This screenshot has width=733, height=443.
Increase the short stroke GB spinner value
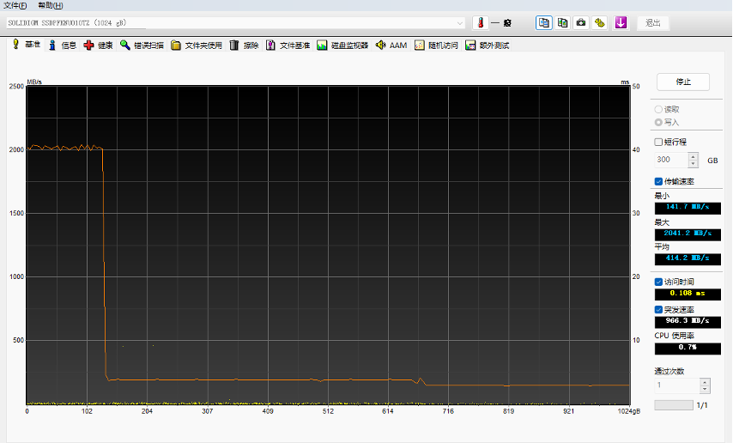pyautogui.click(x=694, y=156)
